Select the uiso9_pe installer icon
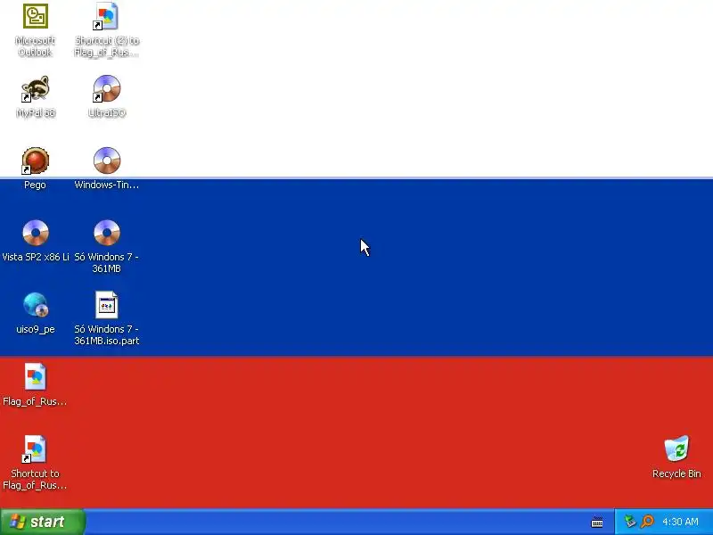Image resolution: width=713 pixels, height=535 pixels. pos(36,305)
